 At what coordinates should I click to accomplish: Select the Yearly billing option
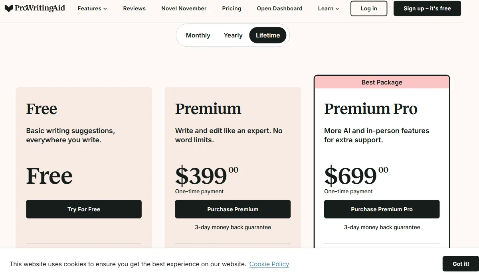233,35
